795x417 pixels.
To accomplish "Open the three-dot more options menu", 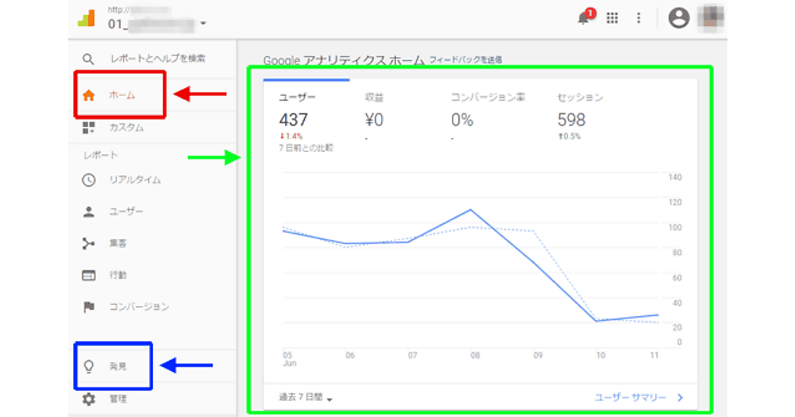I will click(639, 19).
